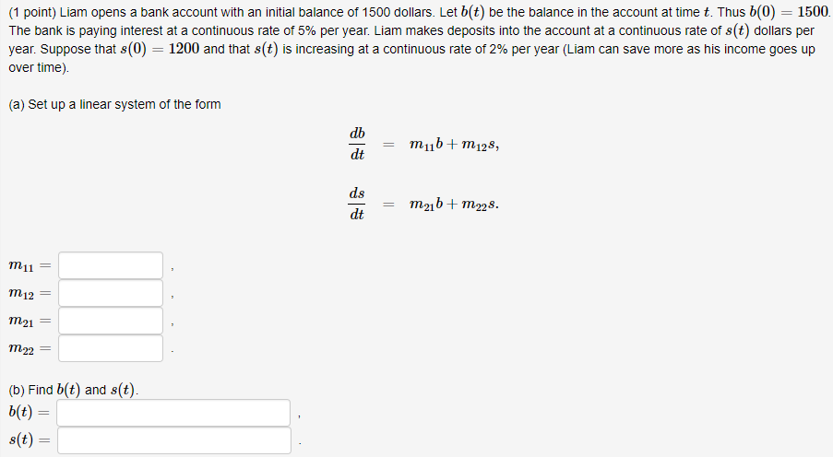Click the m22 label beside fourth box
Viewport: 833px width, 457px height.
[x=21, y=348]
